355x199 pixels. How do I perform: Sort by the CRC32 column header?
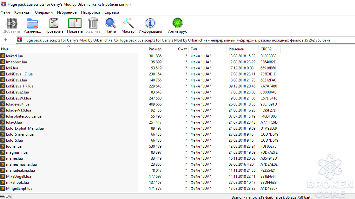pos(269,49)
